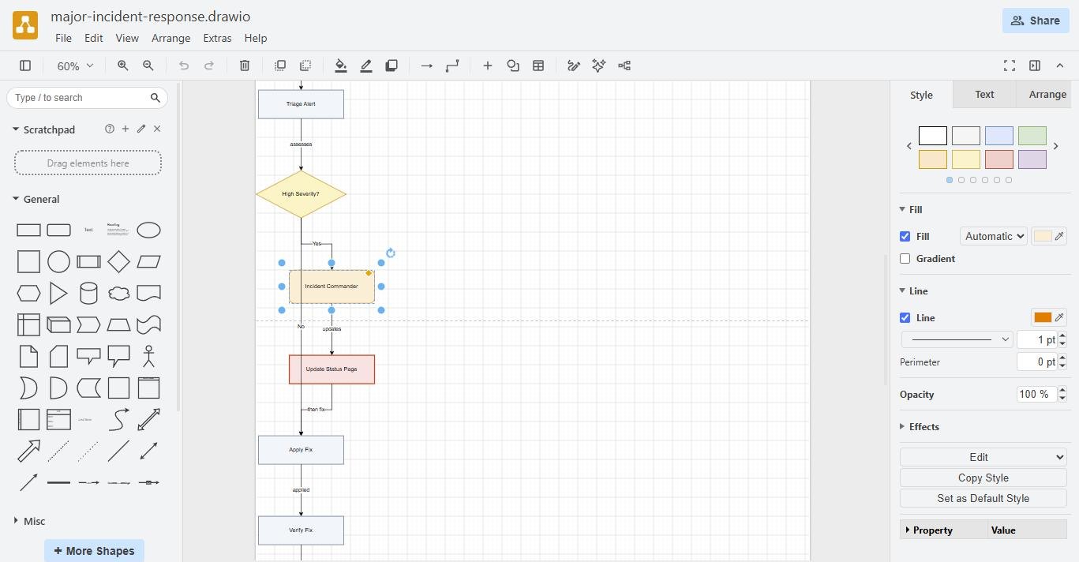
Task: Apply the light blue style swatch
Action: 998,136
